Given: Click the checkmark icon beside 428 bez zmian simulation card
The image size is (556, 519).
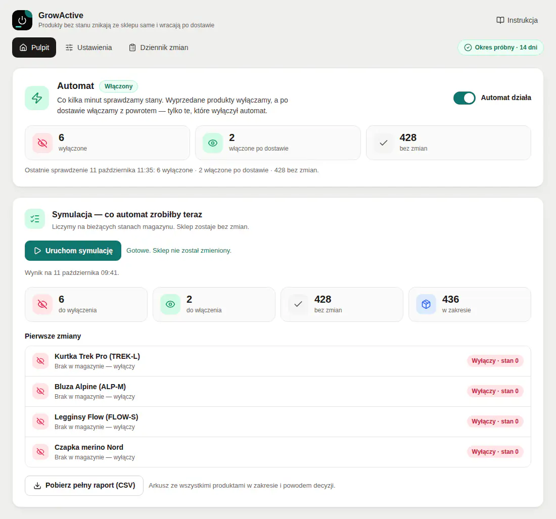Looking at the screenshot, I should pyautogui.click(x=298, y=304).
